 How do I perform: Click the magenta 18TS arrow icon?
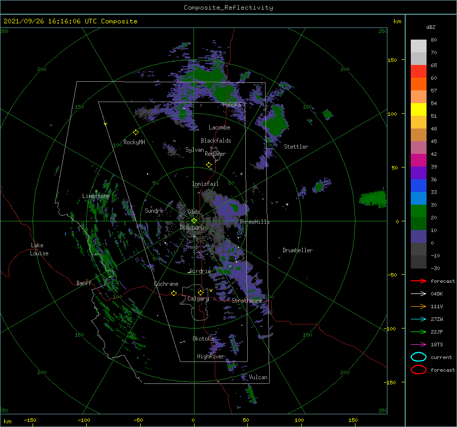[x=418, y=345]
